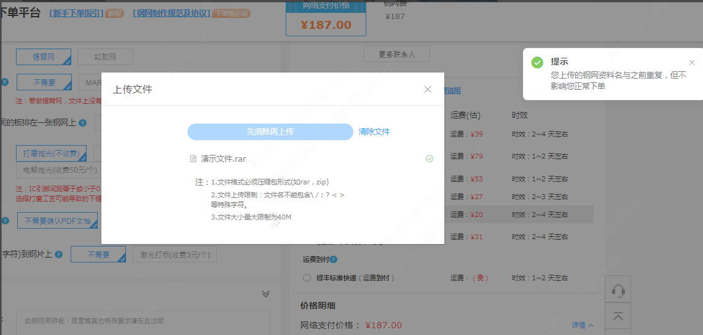Select the 网络支付价格 tab
The image size is (703, 335).
326,18
